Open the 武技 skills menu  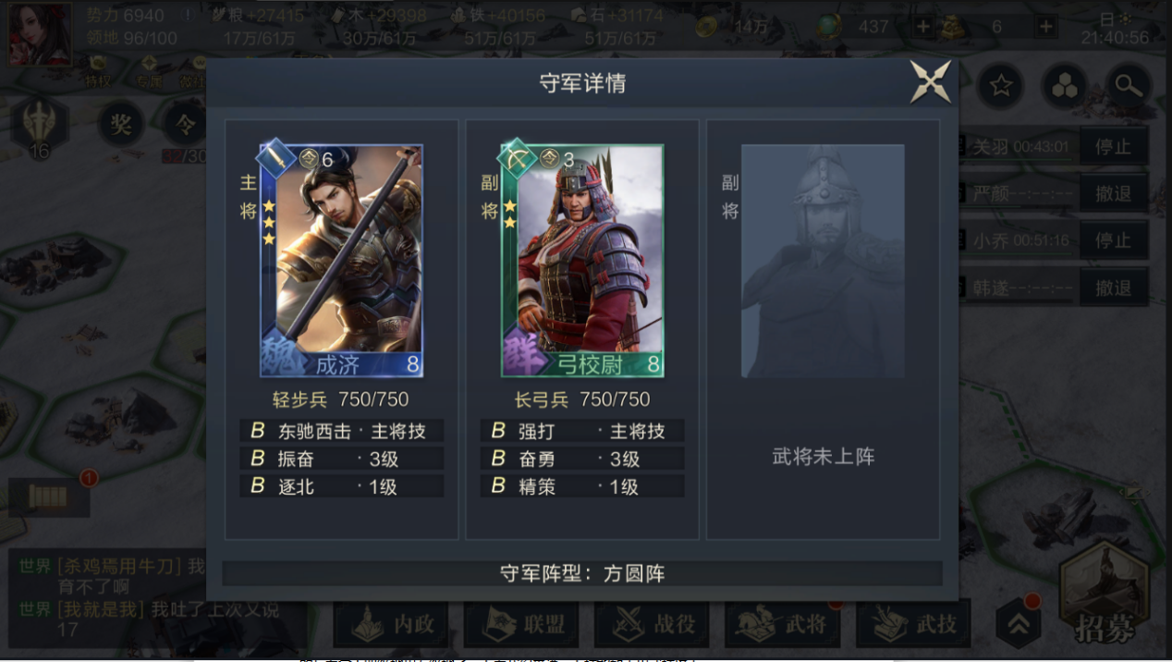coord(913,625)
